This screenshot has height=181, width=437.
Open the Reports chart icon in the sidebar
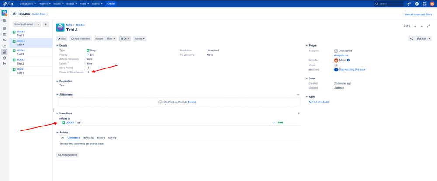4,46
